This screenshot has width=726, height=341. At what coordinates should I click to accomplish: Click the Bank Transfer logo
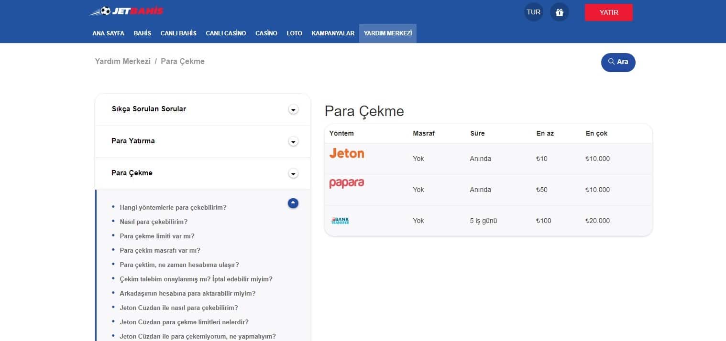point(340,221)
